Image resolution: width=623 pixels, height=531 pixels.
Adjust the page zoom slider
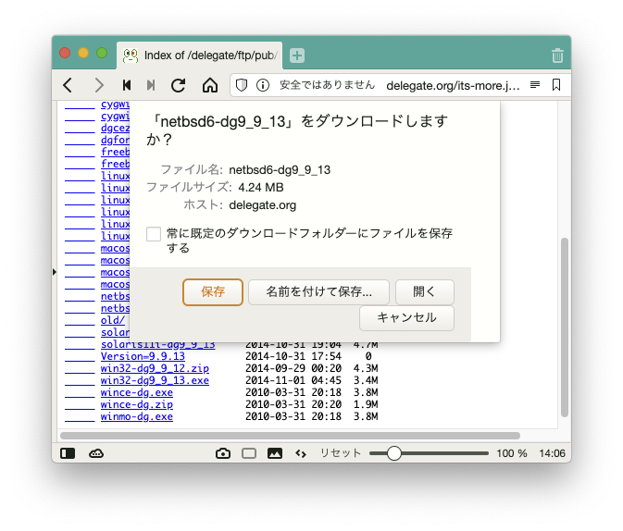pos(394,453)
